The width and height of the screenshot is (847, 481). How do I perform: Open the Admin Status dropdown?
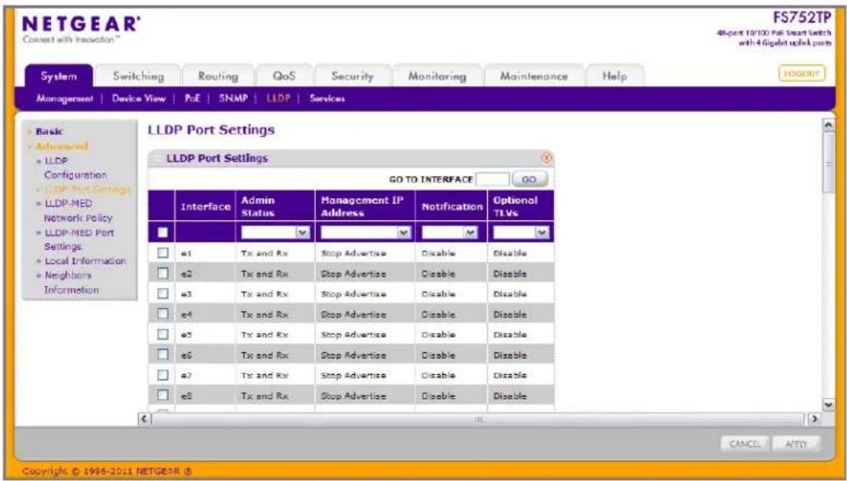tap(275, 232)
